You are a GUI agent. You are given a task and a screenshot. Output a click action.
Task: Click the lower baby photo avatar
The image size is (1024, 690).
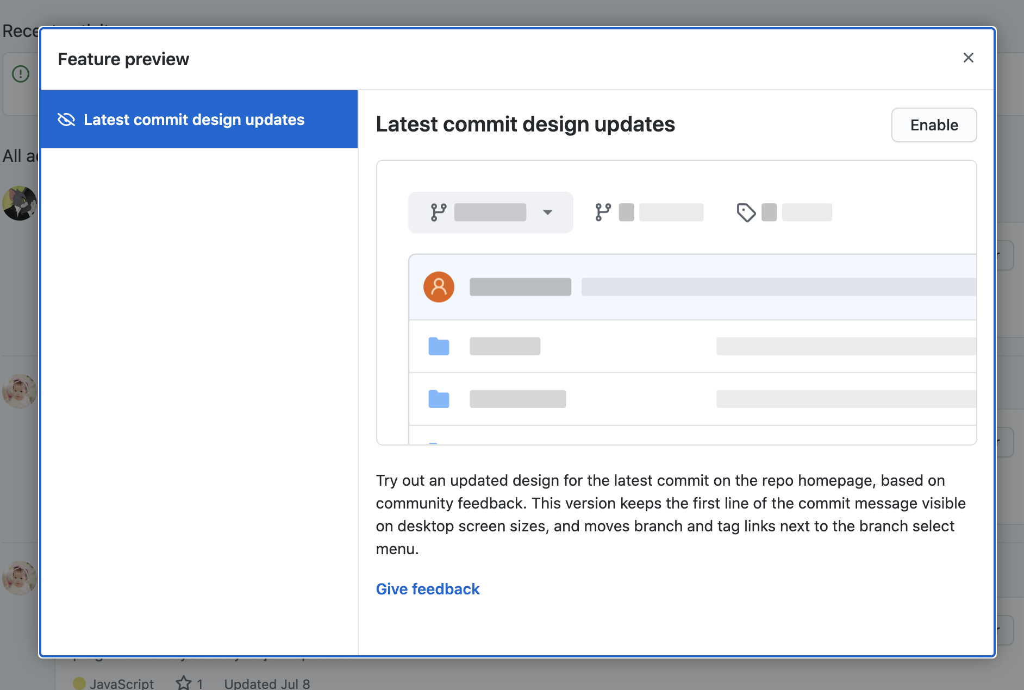pyautogui.click(x=20, y=578)
